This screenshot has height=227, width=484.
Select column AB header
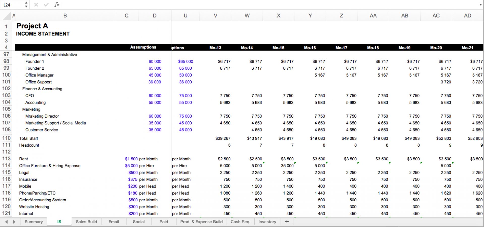click(x=405, y=16)
